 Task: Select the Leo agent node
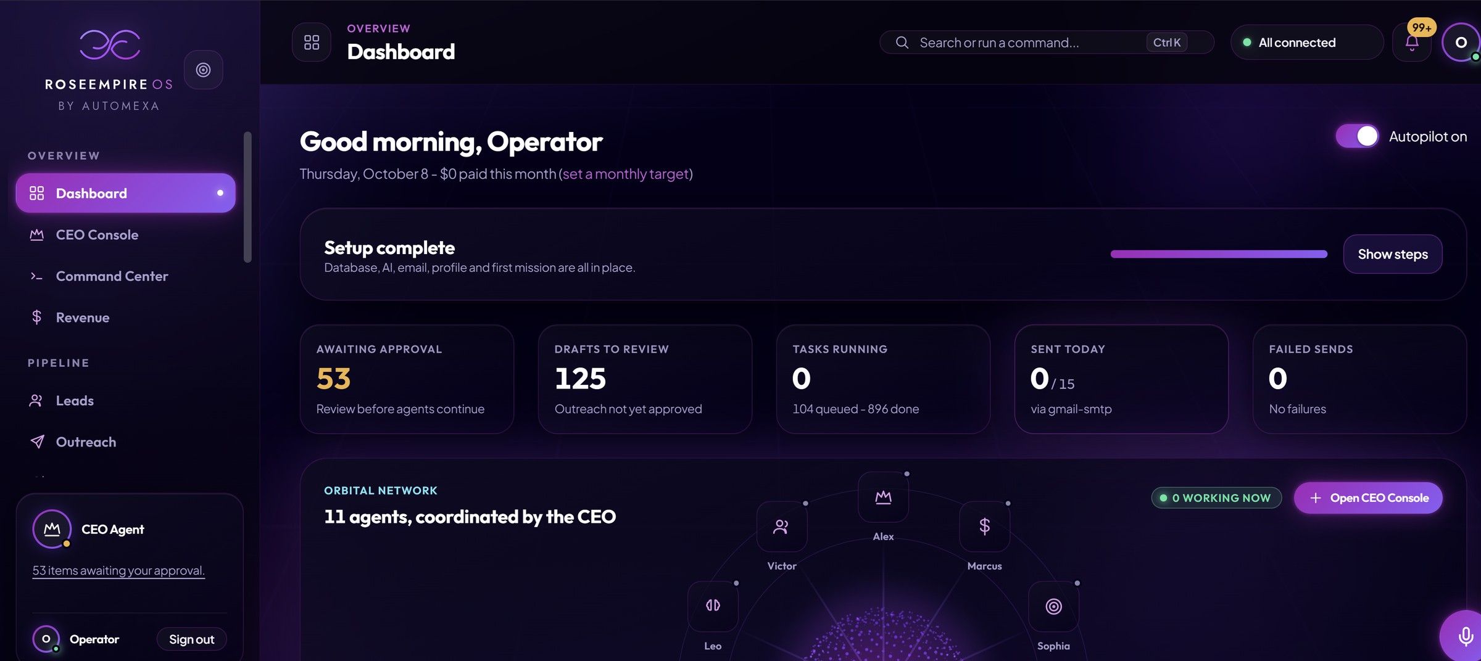tap(713, 606)
